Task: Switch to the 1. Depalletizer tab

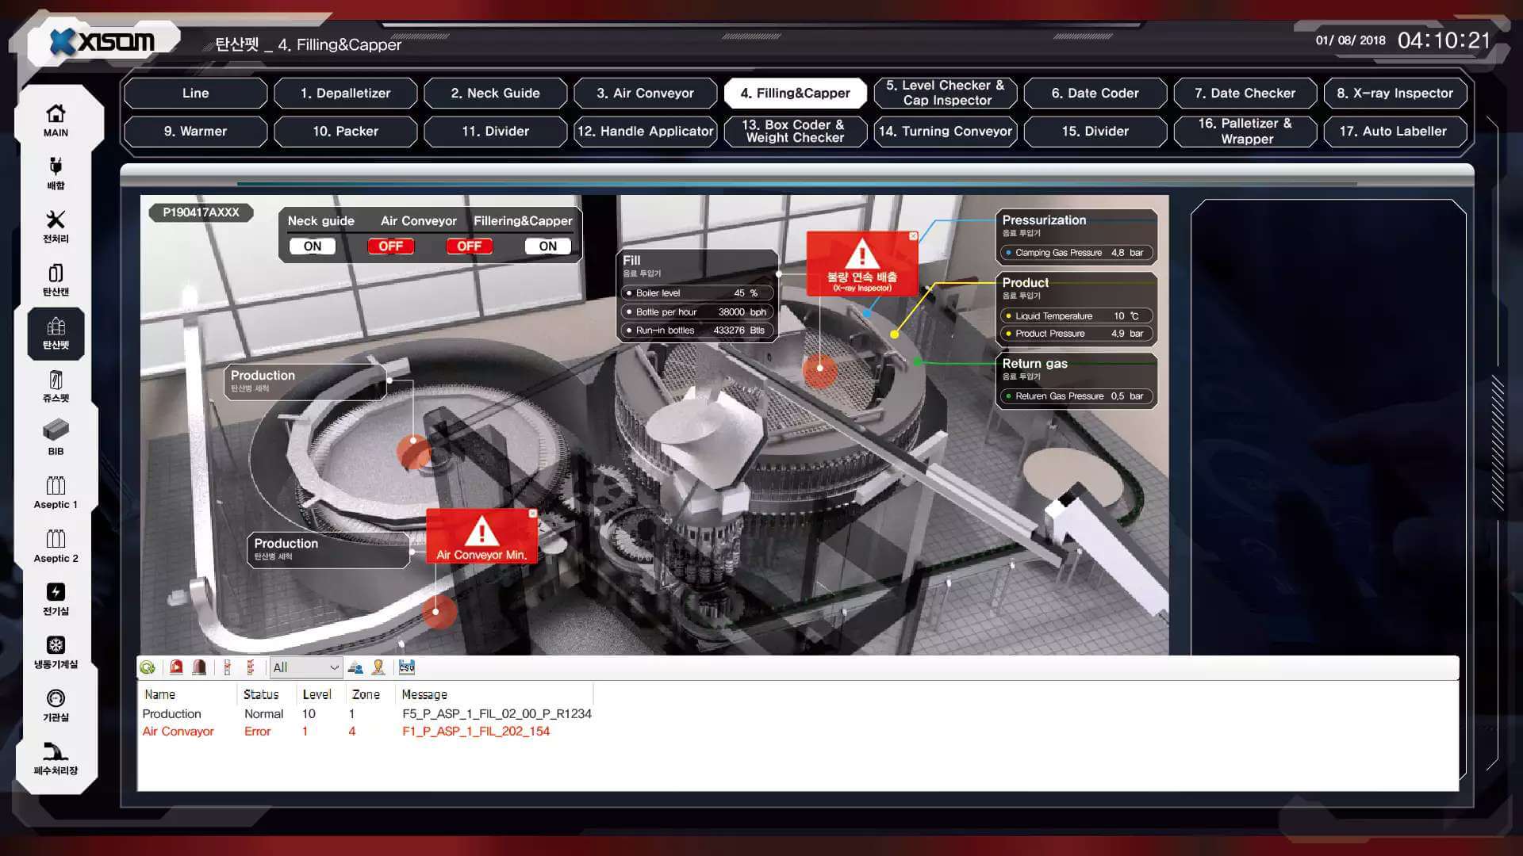Action: [x=345, y=93]
